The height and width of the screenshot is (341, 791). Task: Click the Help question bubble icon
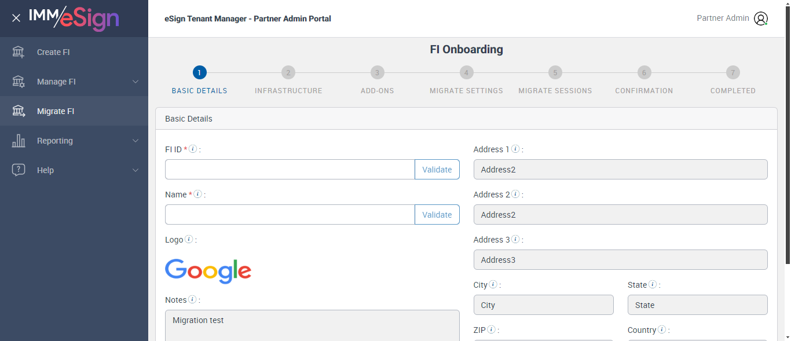[19, 170]
